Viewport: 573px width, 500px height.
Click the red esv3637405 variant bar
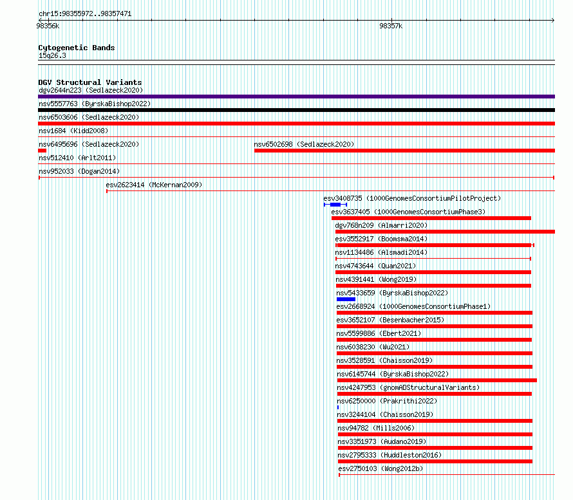431,218
